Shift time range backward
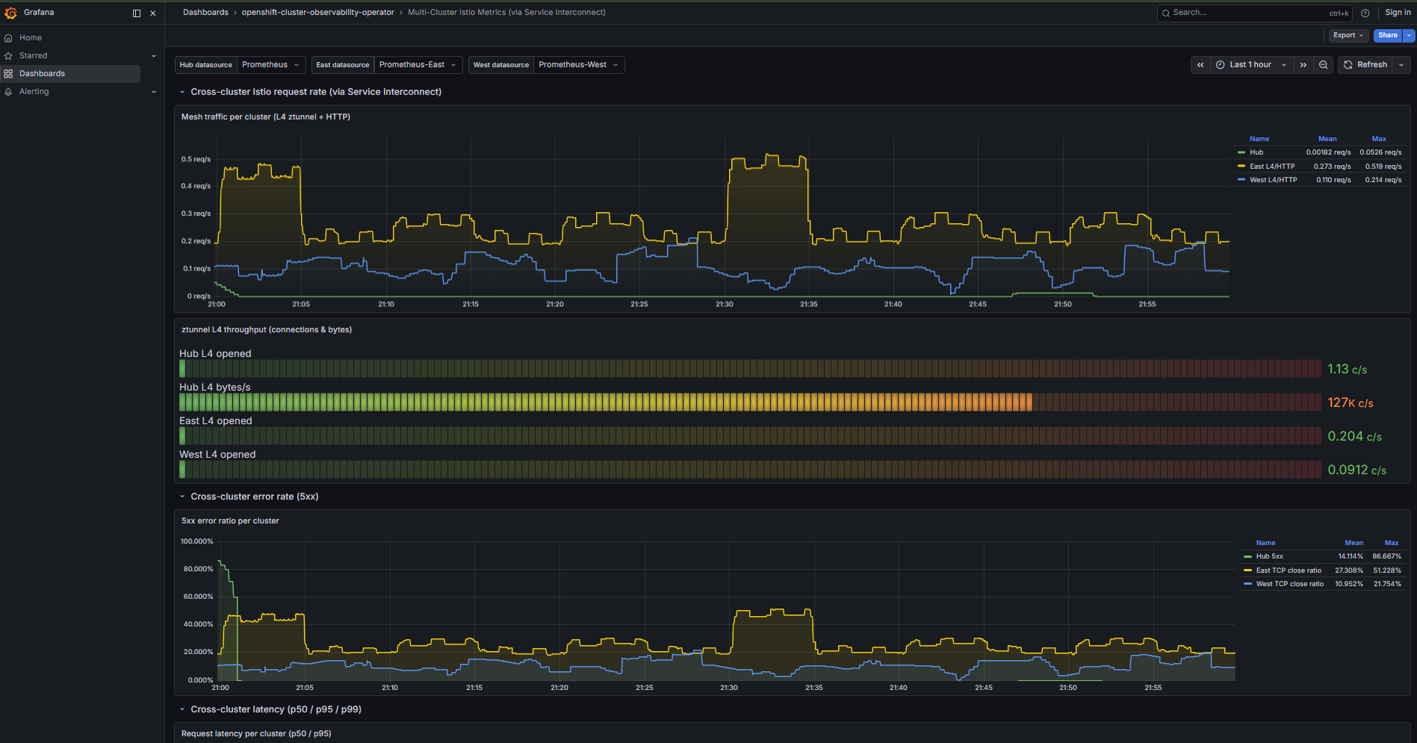This screenshot has height=743, width=1417. click(1200, 65)
